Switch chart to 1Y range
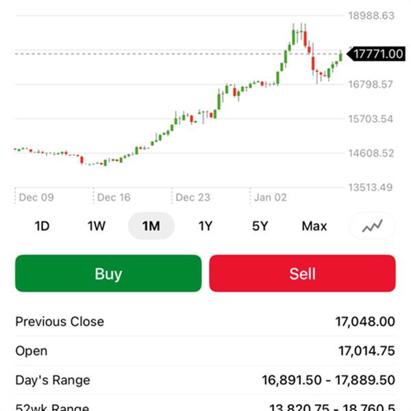 (x=206, y=226)
